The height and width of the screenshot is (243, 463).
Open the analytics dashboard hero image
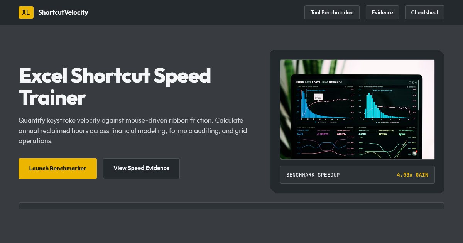coord(357,110)
